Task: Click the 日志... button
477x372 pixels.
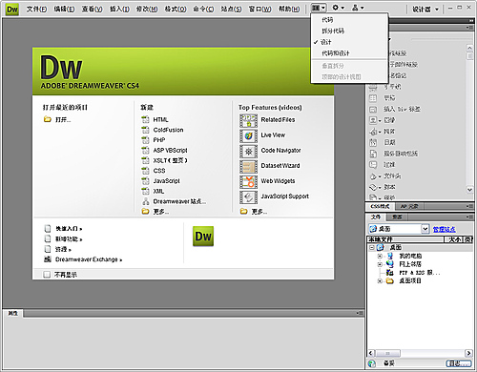Action: pyautogui.click(x=459, y=363)
